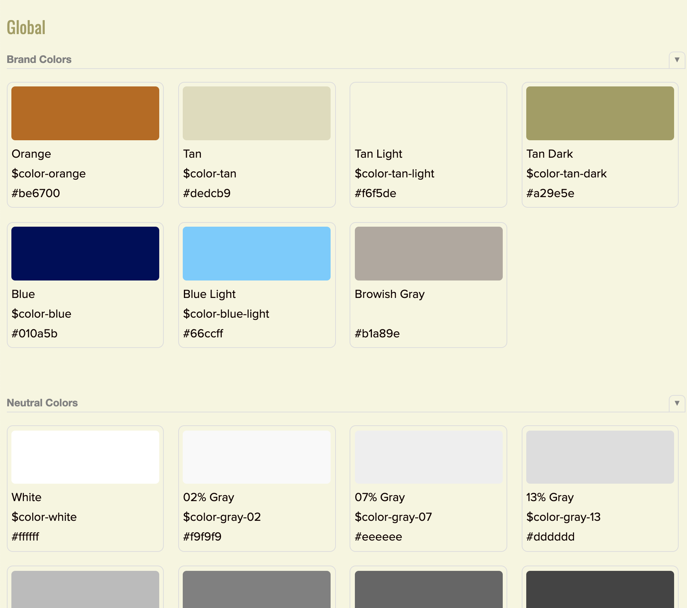Click the #dddddd hex value
The image size is (687, 608).
coord(551,537)
